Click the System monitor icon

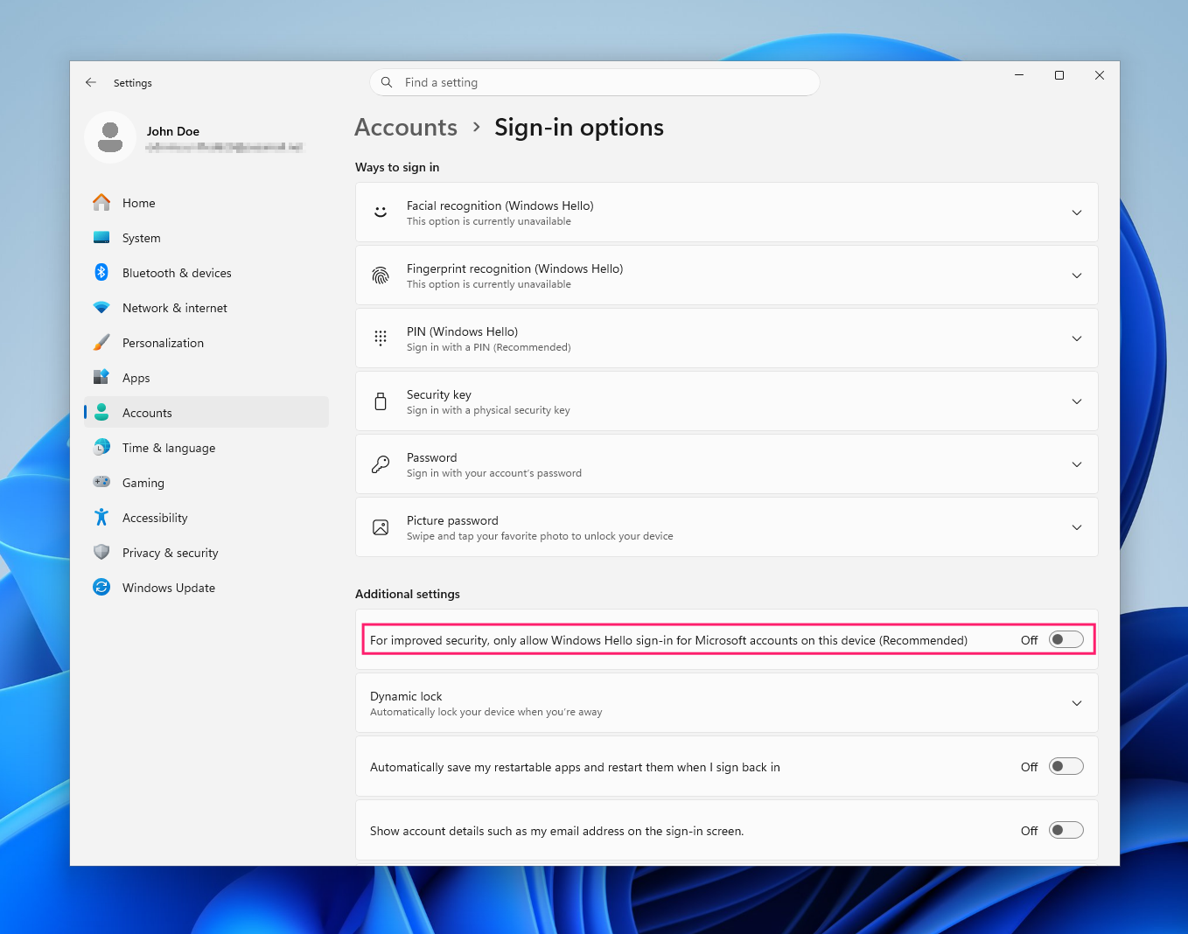click(x=101, y=238)
